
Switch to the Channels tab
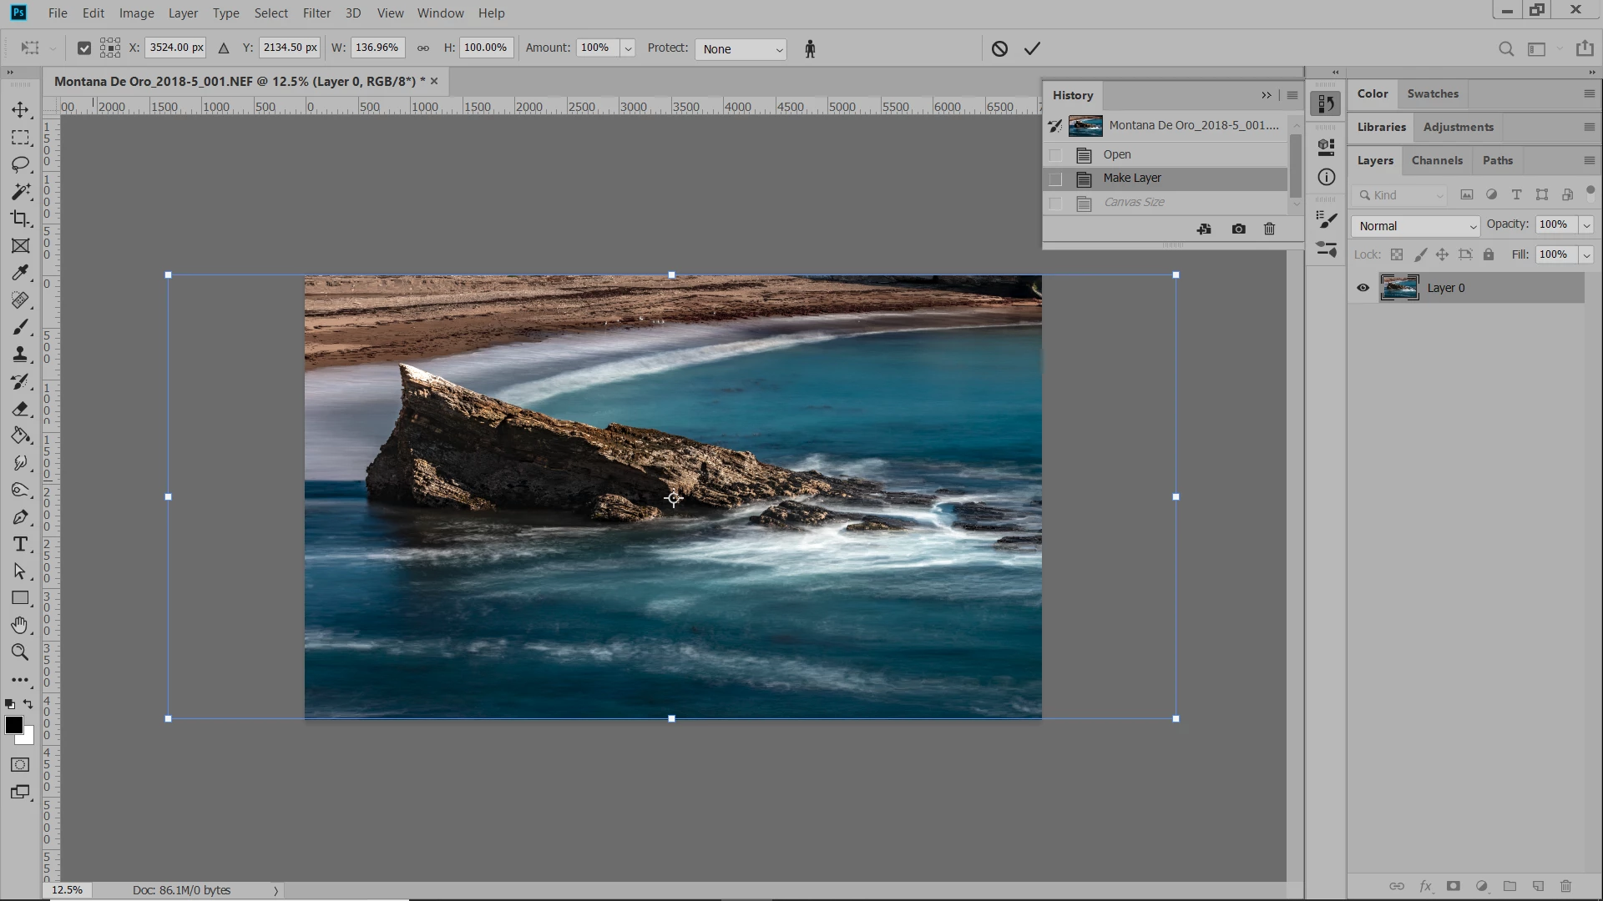(1436, 160)
